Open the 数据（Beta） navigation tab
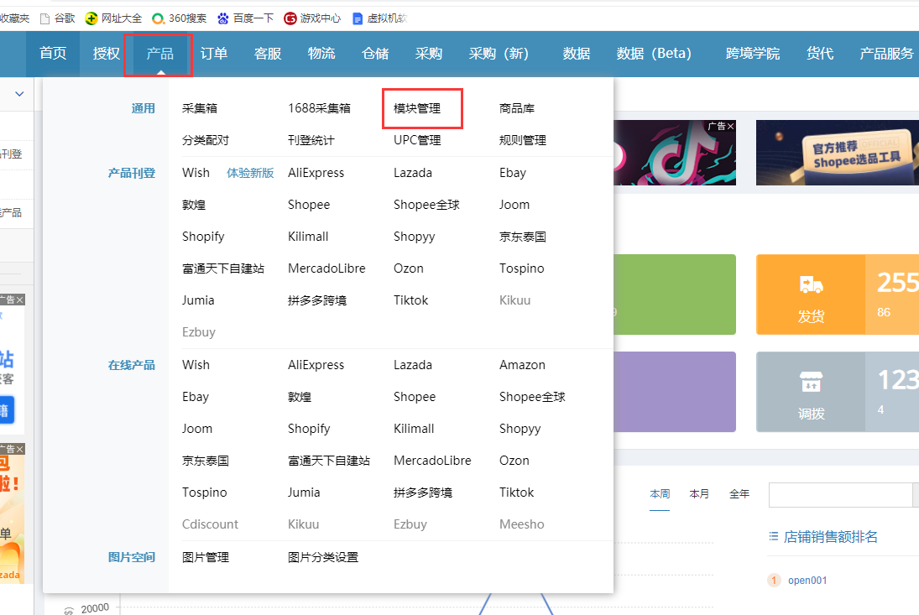 [654, 54]
